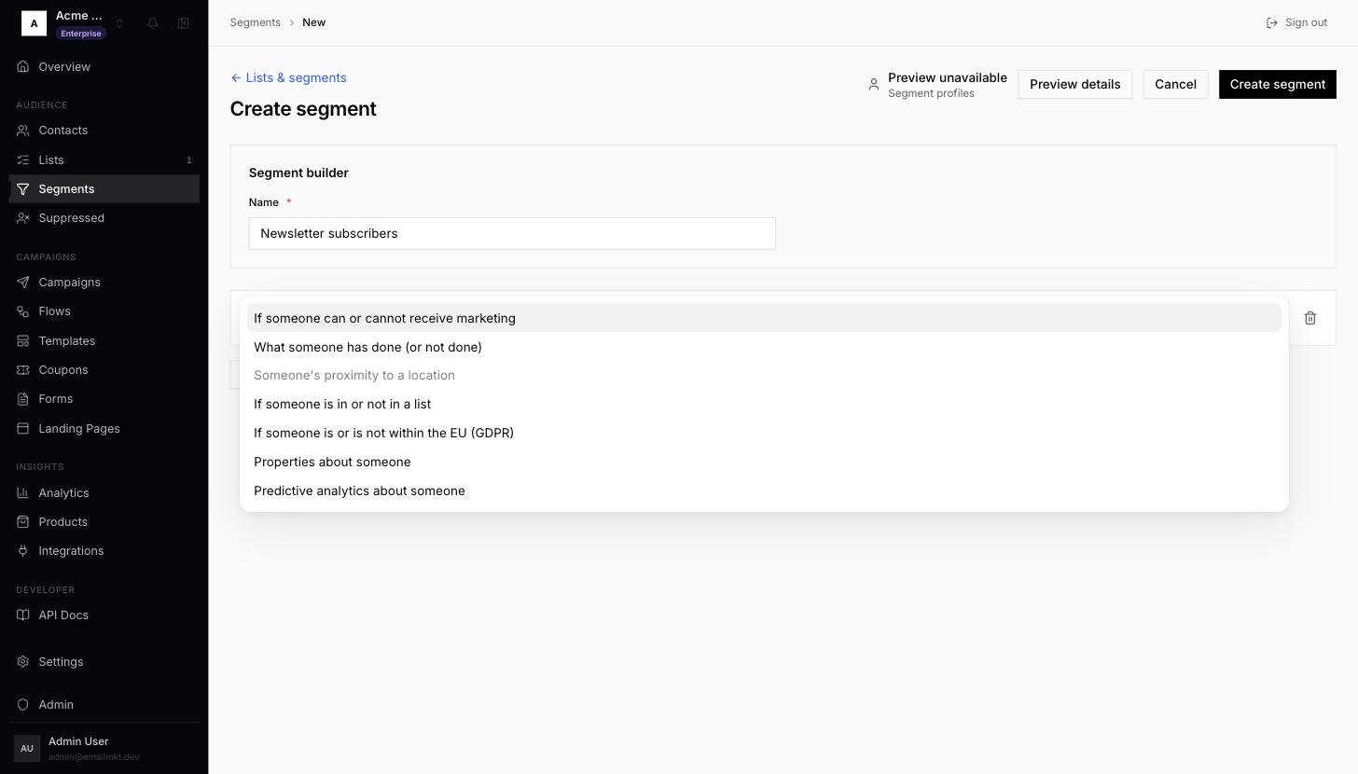This screenshot has height=774, width=1358.
Task: Click the Segments funnel icon
Action: [23, 189]
